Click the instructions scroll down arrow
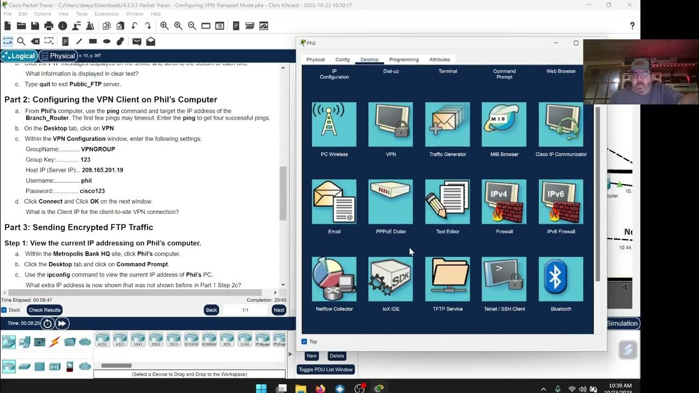The image size is (699, 393). (283, 285)
